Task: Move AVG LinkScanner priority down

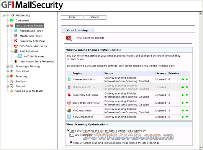Action: pos(187,117)
